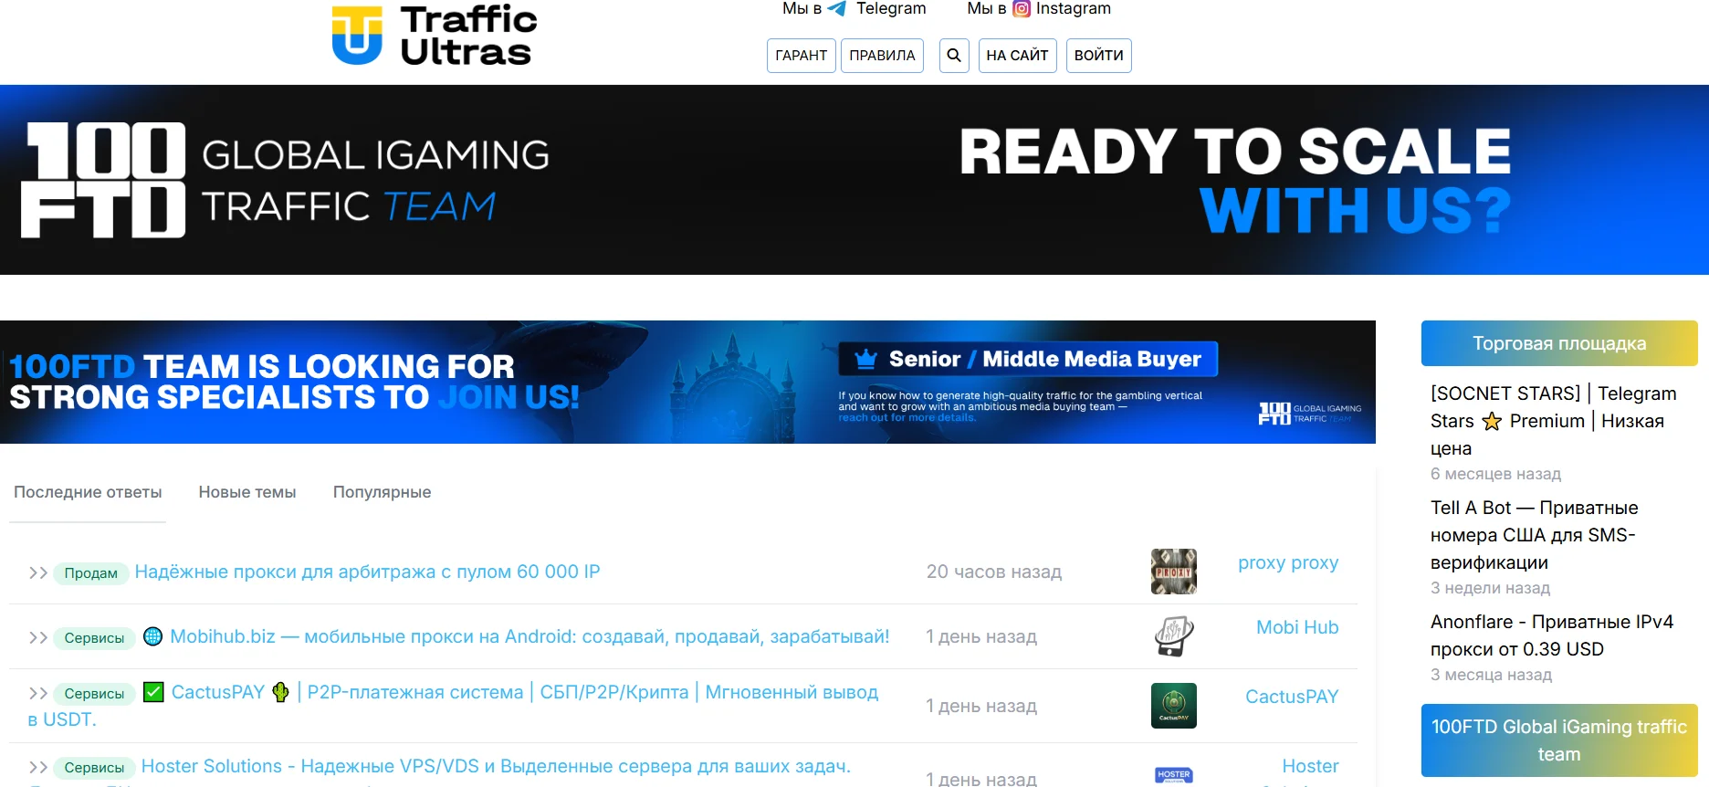Open the CactusPAY user profile name

coord(1292,698)
